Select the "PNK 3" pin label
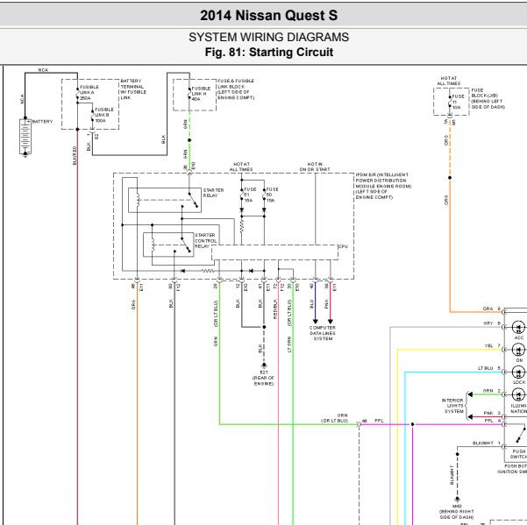 point(493,413)
